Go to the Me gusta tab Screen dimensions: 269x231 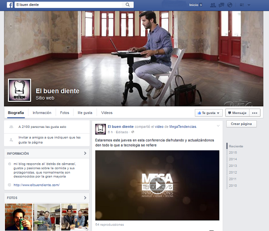coord(85,113)
